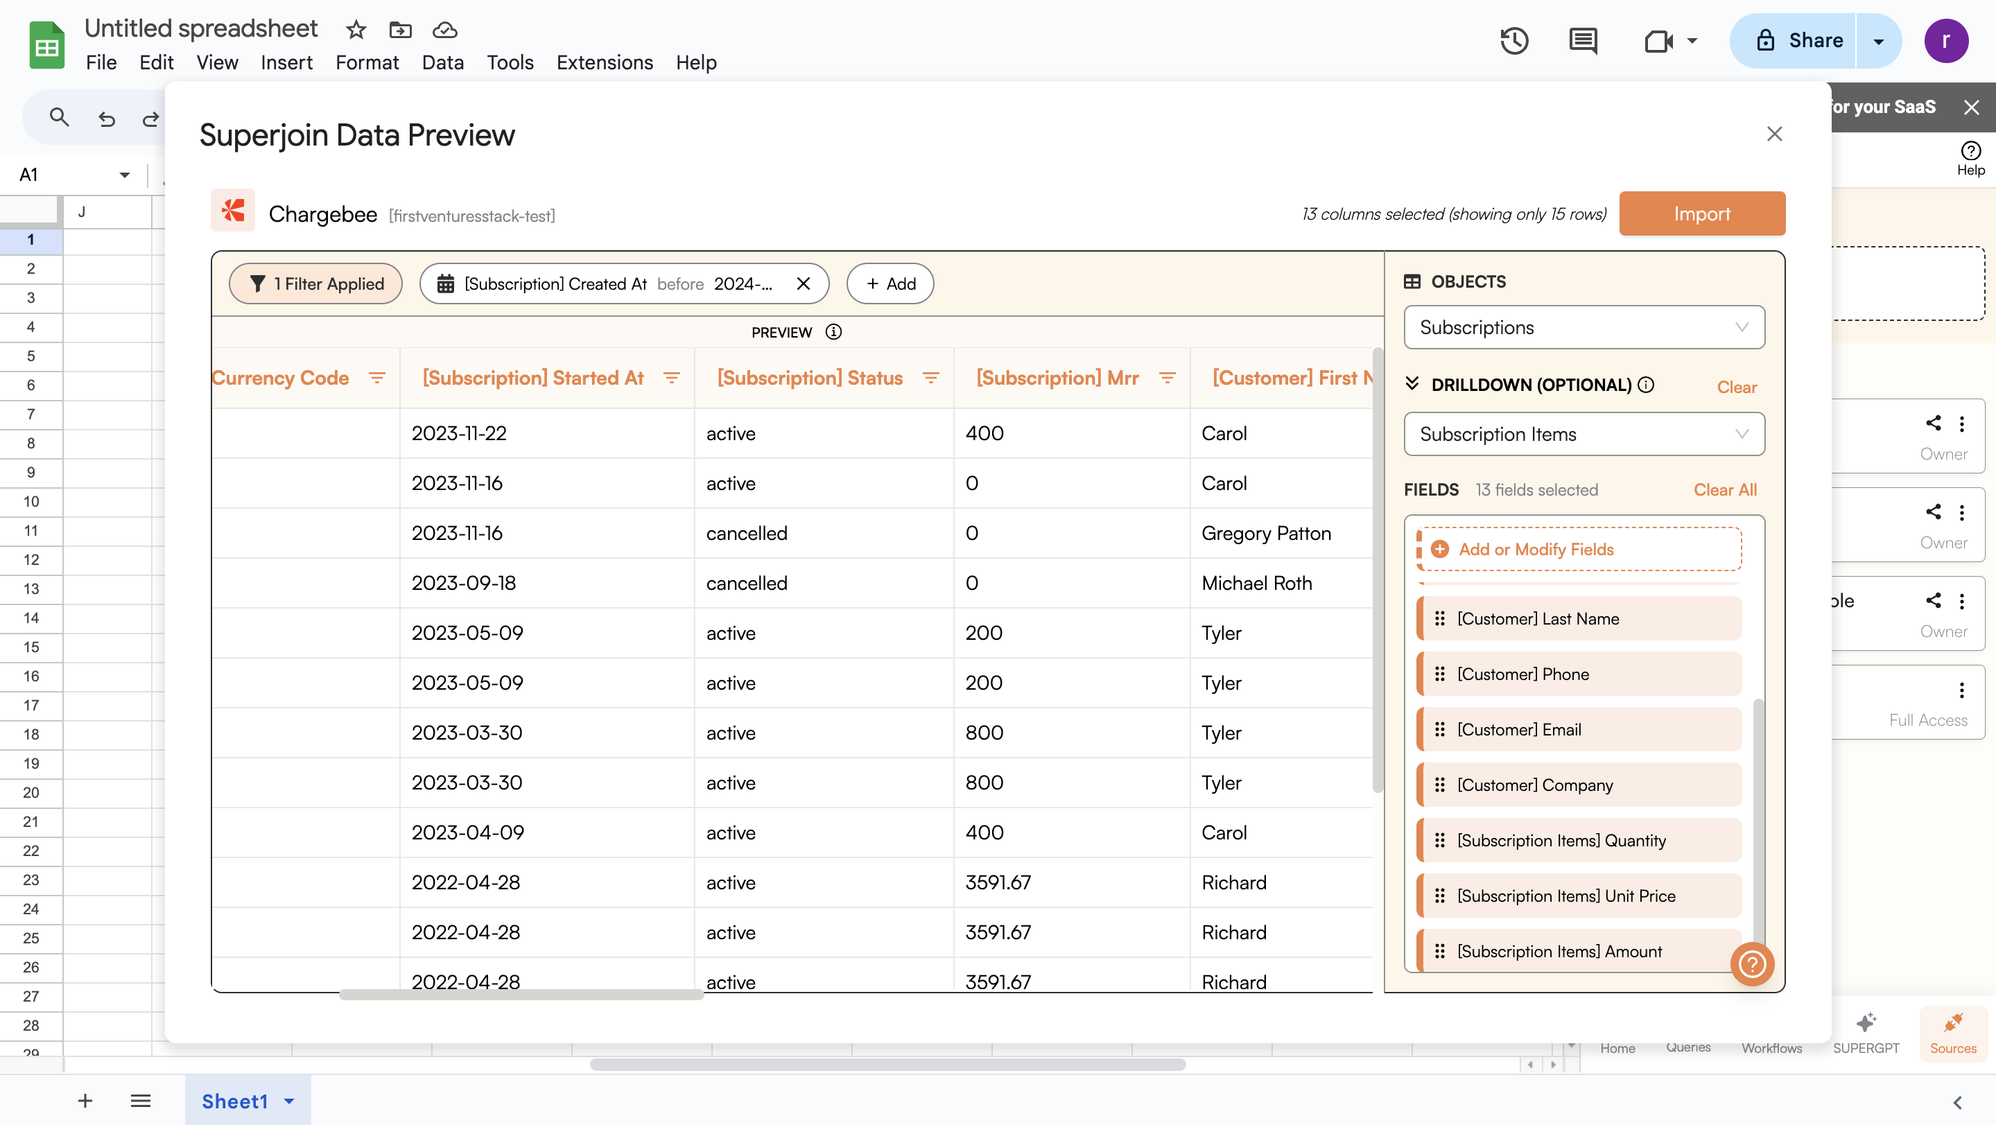Screen dimensions: 1996x1125
Task: Open the Subscriptions objects dropdown
Action: [1583, 327]
